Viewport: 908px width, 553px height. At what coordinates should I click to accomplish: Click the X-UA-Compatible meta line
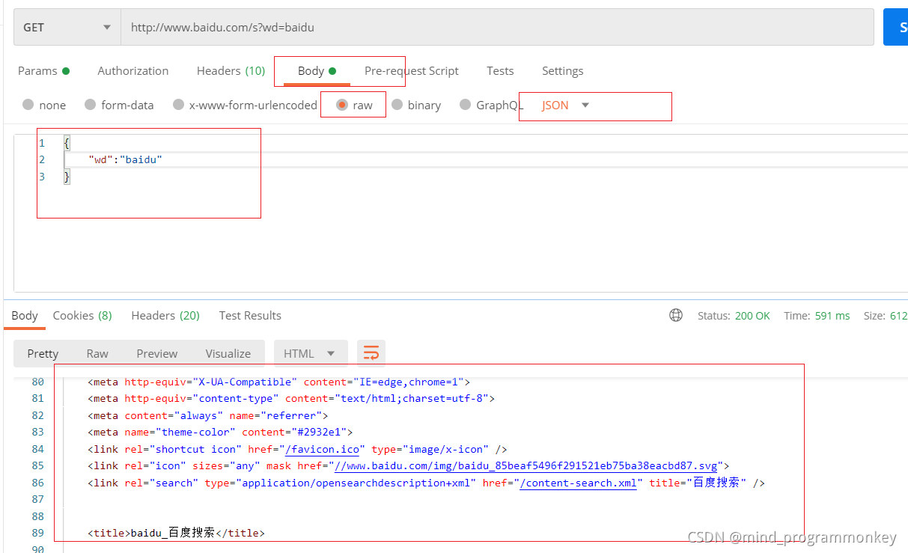click(278, 382)
